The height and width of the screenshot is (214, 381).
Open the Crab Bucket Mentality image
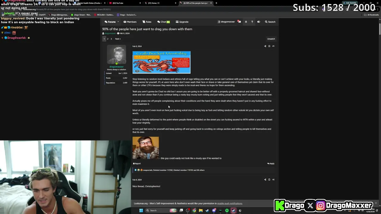[x=161, y=62]
